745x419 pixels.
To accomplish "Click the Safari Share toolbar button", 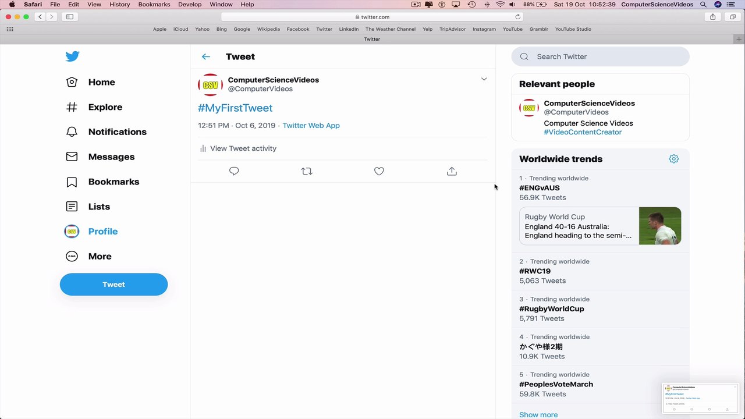I will click(713, 17).
